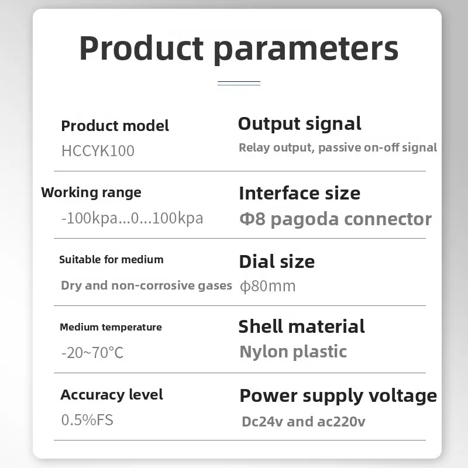Click the Medium temperature label
Viewport: 468px width, 468px height.
pyautogui.click(x=111, y=327)
